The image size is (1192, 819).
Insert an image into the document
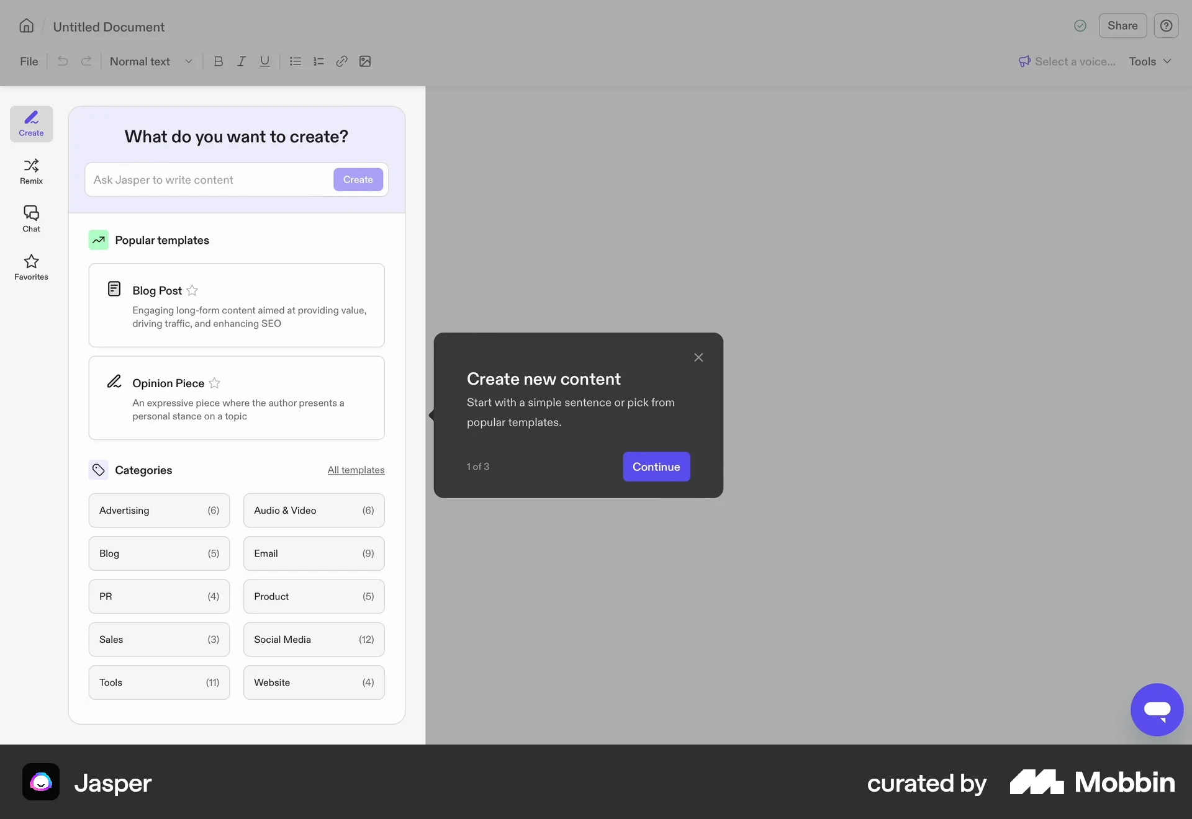366,61
